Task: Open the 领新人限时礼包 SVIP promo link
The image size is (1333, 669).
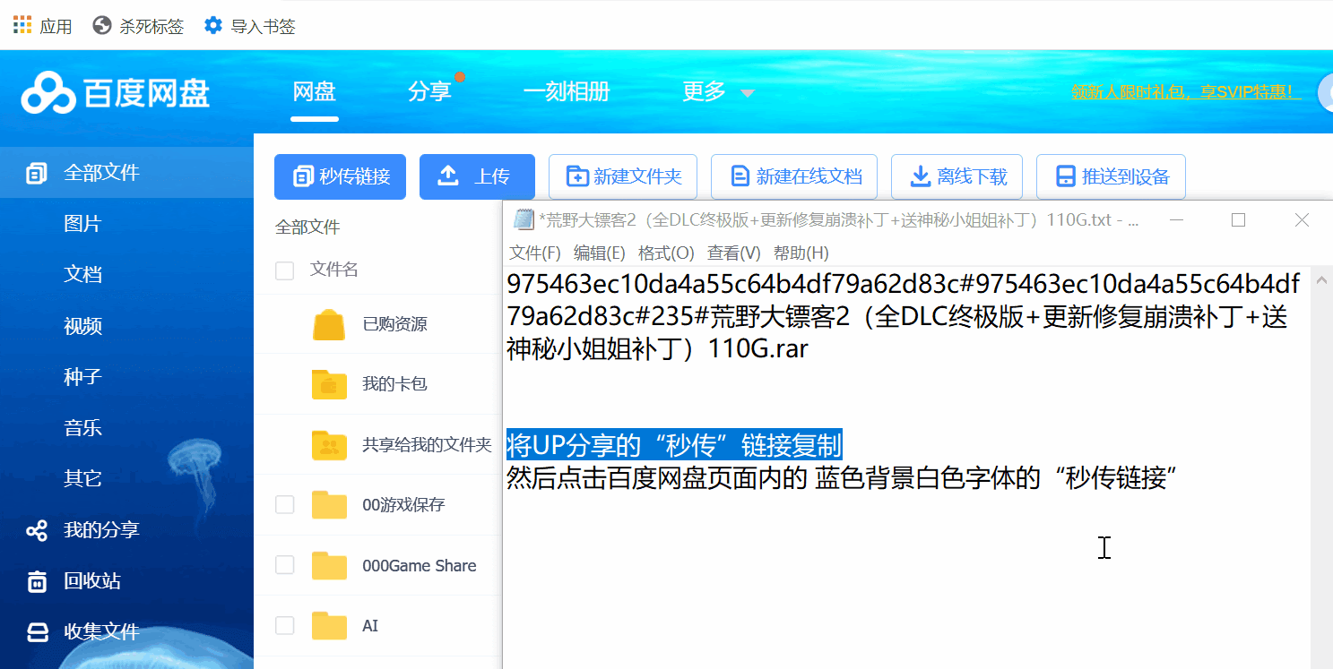Action: [1186, 91]
